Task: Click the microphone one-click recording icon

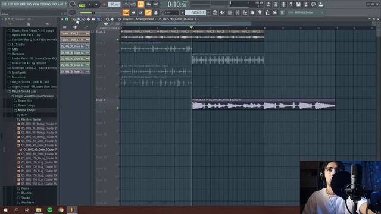Action: click(283, 4)
